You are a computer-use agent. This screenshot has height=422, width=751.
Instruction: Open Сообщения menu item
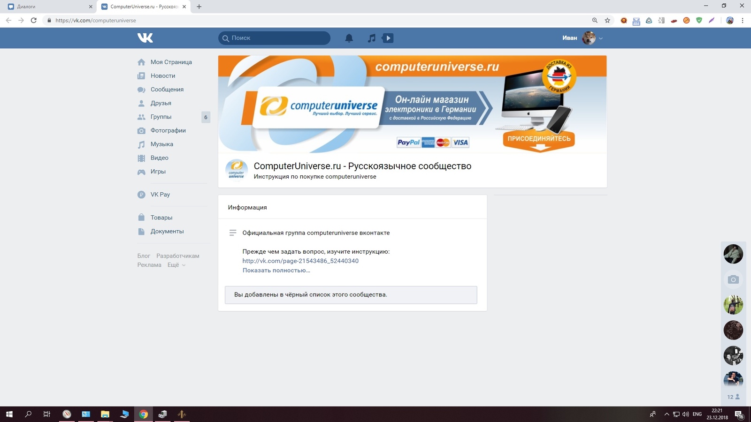tap(167, 90)
